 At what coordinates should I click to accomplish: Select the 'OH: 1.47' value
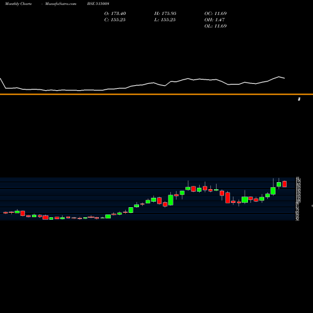tap(215, 20)
